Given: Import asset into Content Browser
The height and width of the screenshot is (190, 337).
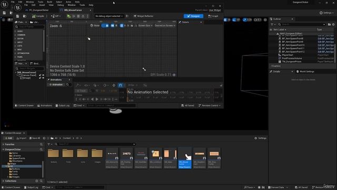Looking at the screenshot, I should coord(21,138).
